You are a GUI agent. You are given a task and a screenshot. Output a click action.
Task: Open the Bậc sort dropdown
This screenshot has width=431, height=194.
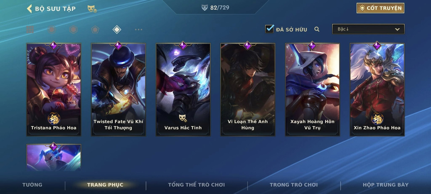point(368,29)
